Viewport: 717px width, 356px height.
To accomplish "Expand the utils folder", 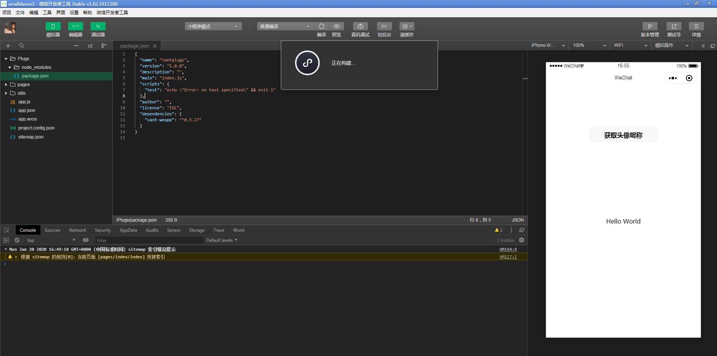I will tap(6, 93).
